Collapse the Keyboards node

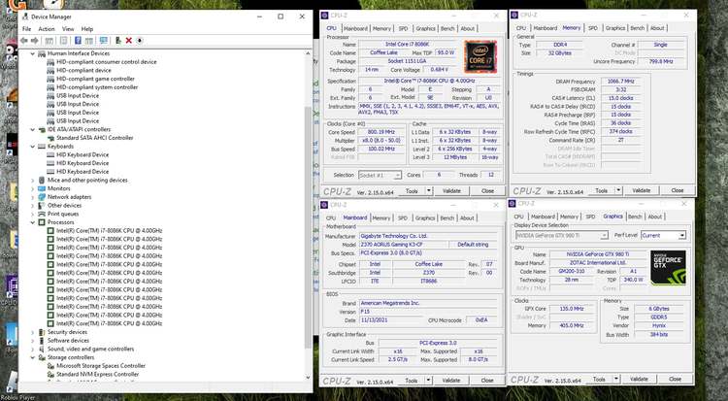click(32, 147)
